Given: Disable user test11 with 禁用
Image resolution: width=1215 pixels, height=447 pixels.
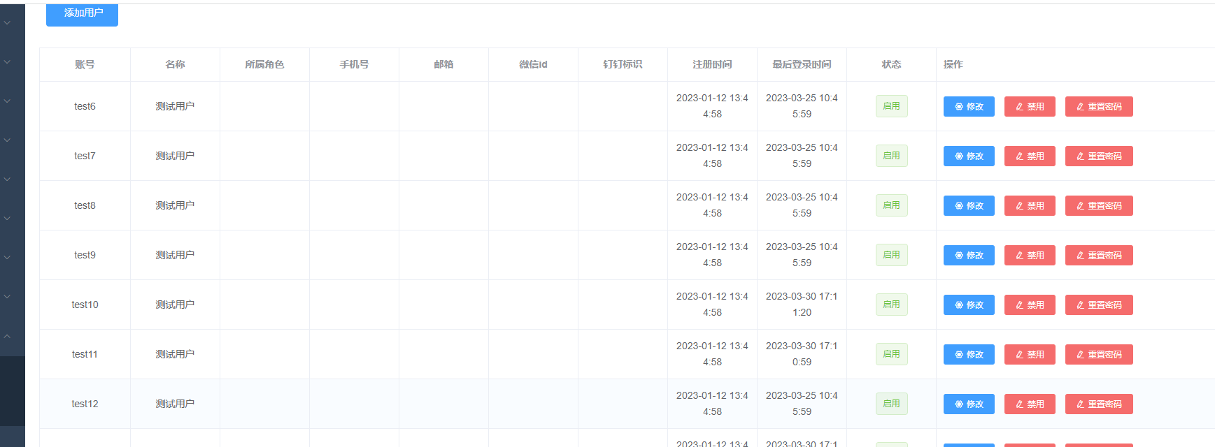Looking at the screenshot, I should tap(1030, 355).
